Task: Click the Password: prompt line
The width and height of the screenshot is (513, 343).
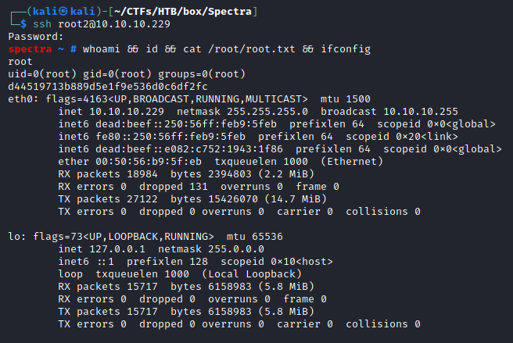Action: tap(37, 36)
